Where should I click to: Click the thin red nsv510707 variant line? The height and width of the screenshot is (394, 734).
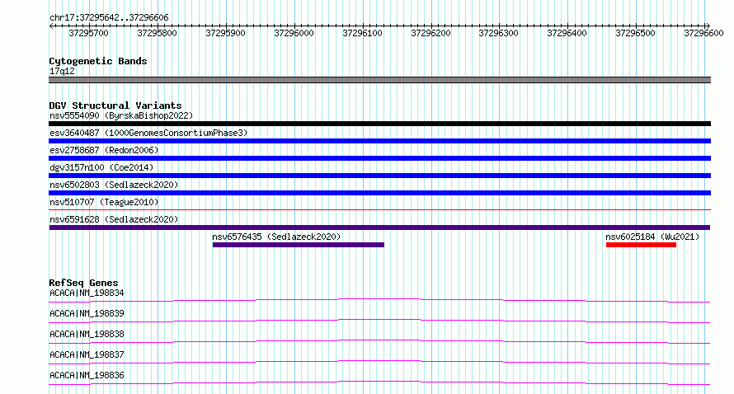[379, 210]
